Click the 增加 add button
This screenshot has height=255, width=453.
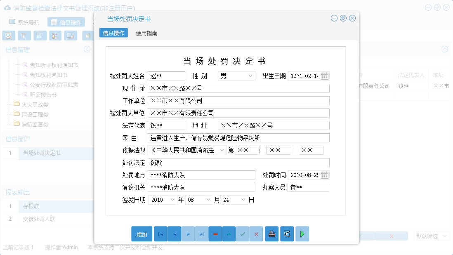[142, 234]
